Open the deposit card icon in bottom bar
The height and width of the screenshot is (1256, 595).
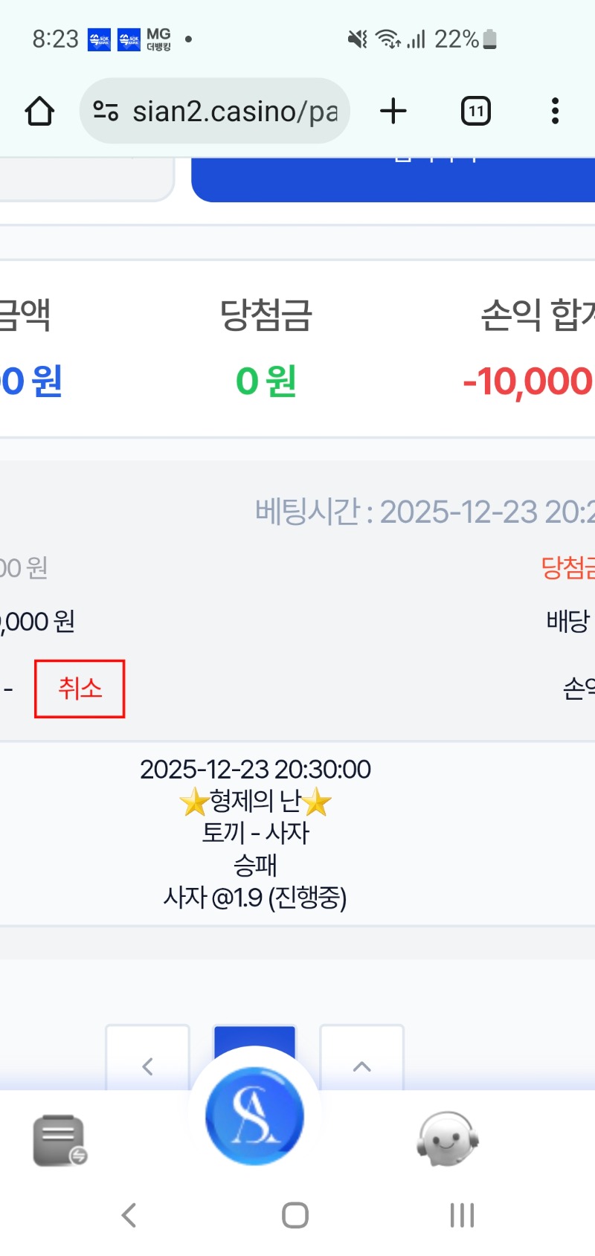[59, 1139]
